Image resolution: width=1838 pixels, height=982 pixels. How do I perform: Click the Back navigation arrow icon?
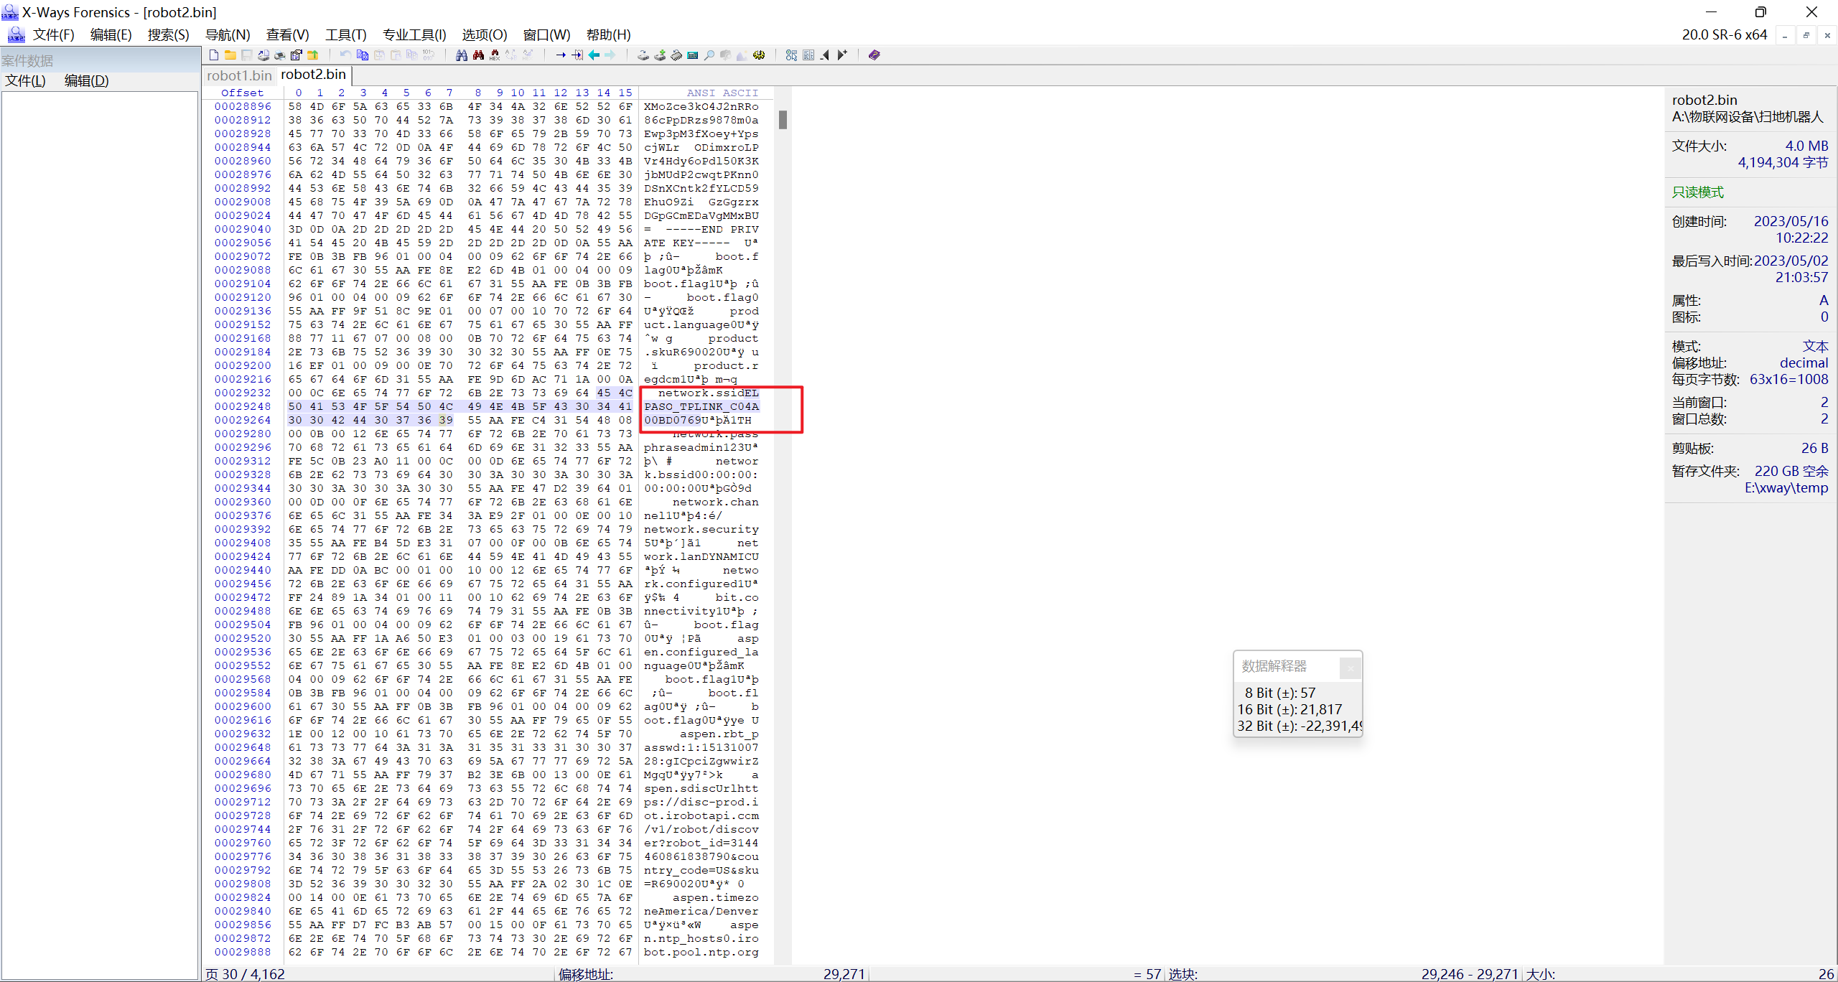pos(594,55)
